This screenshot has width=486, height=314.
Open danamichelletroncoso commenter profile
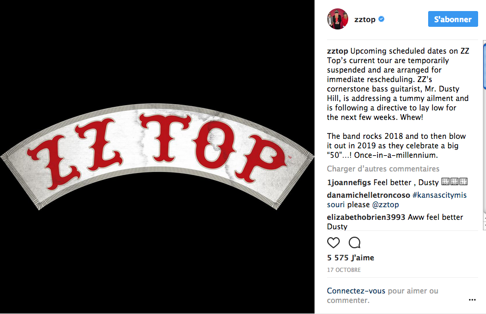click(368, 195)
